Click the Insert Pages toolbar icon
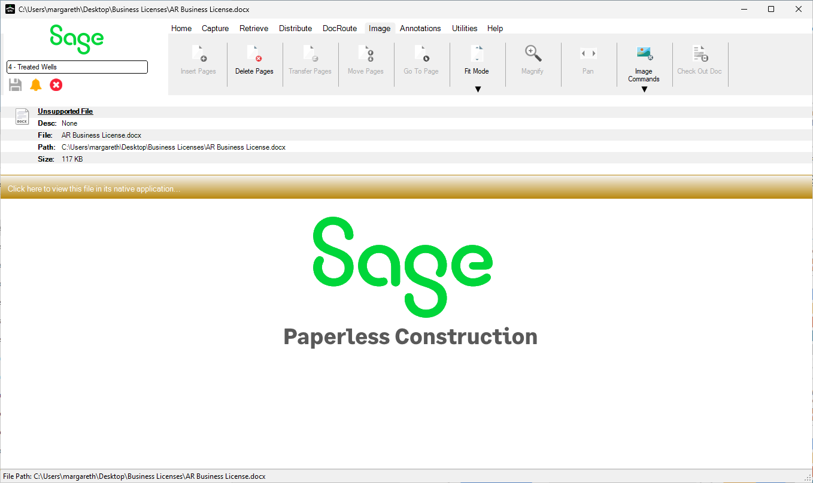This screenshot has width=813, height=483. (198, 54)
